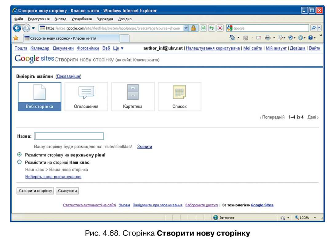Screen dimensions: 336x239
Task: Click the Print toolbar icon
Action: point(268,38)
